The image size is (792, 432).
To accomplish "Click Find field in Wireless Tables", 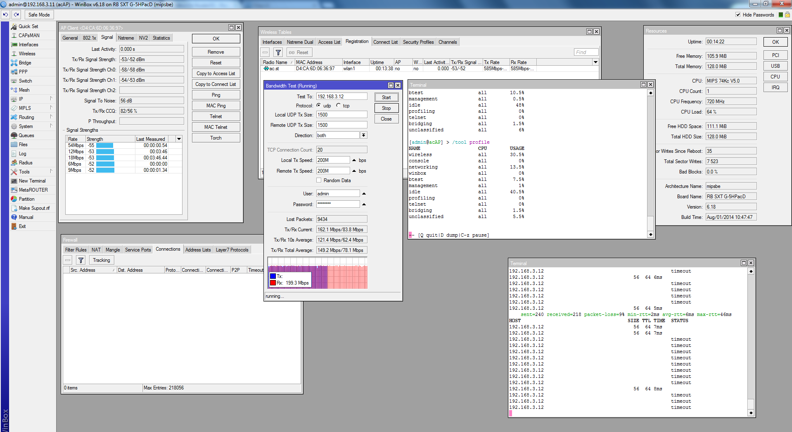I will pos(586,52).
